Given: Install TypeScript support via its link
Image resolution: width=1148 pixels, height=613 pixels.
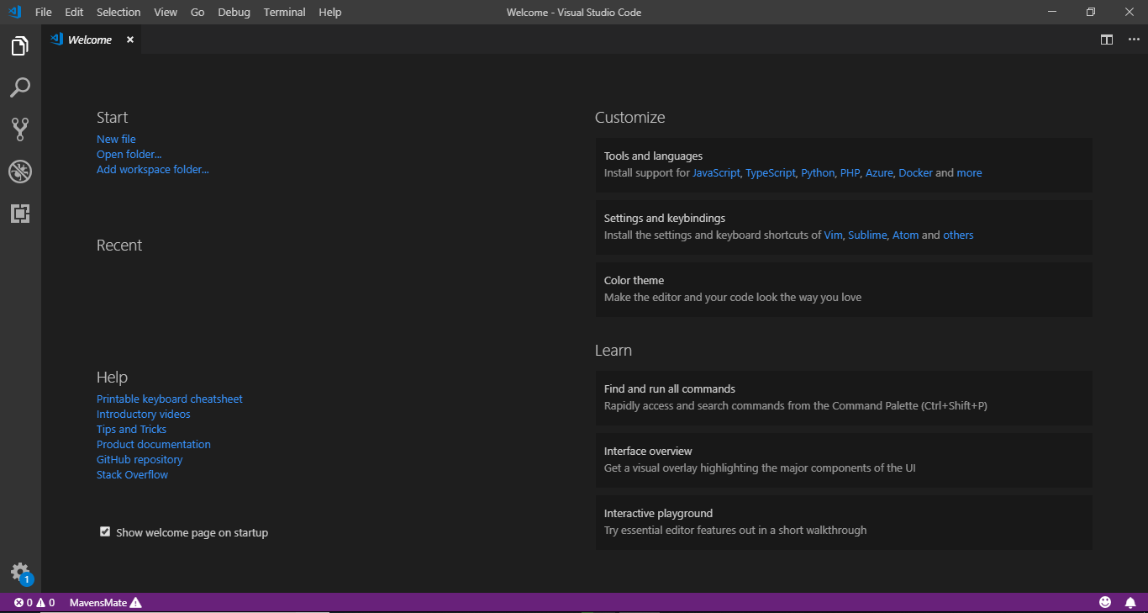Looking at the screenshot, I should click(771, 172).
